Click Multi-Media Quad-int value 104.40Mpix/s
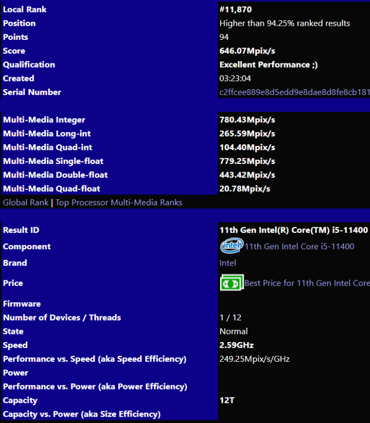Viewport: 370px width, 423px height. (x=247, y=148)
